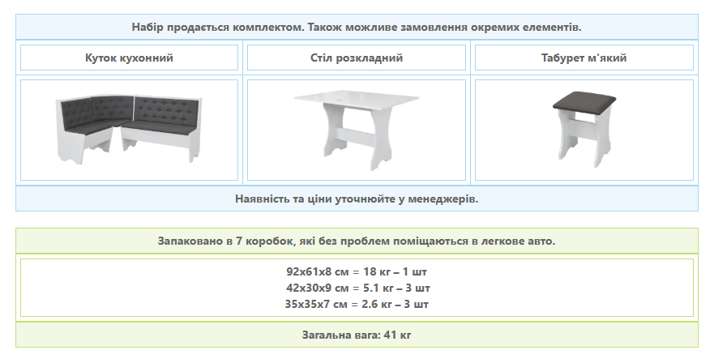Click the corner bench's right seat section
The height and width of the screenshot is (363, 714).
pos(160,132)
